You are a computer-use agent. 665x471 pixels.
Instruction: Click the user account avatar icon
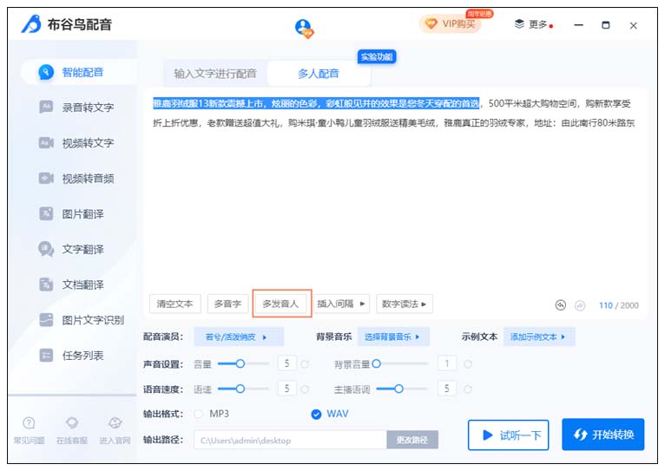point(303,27)
